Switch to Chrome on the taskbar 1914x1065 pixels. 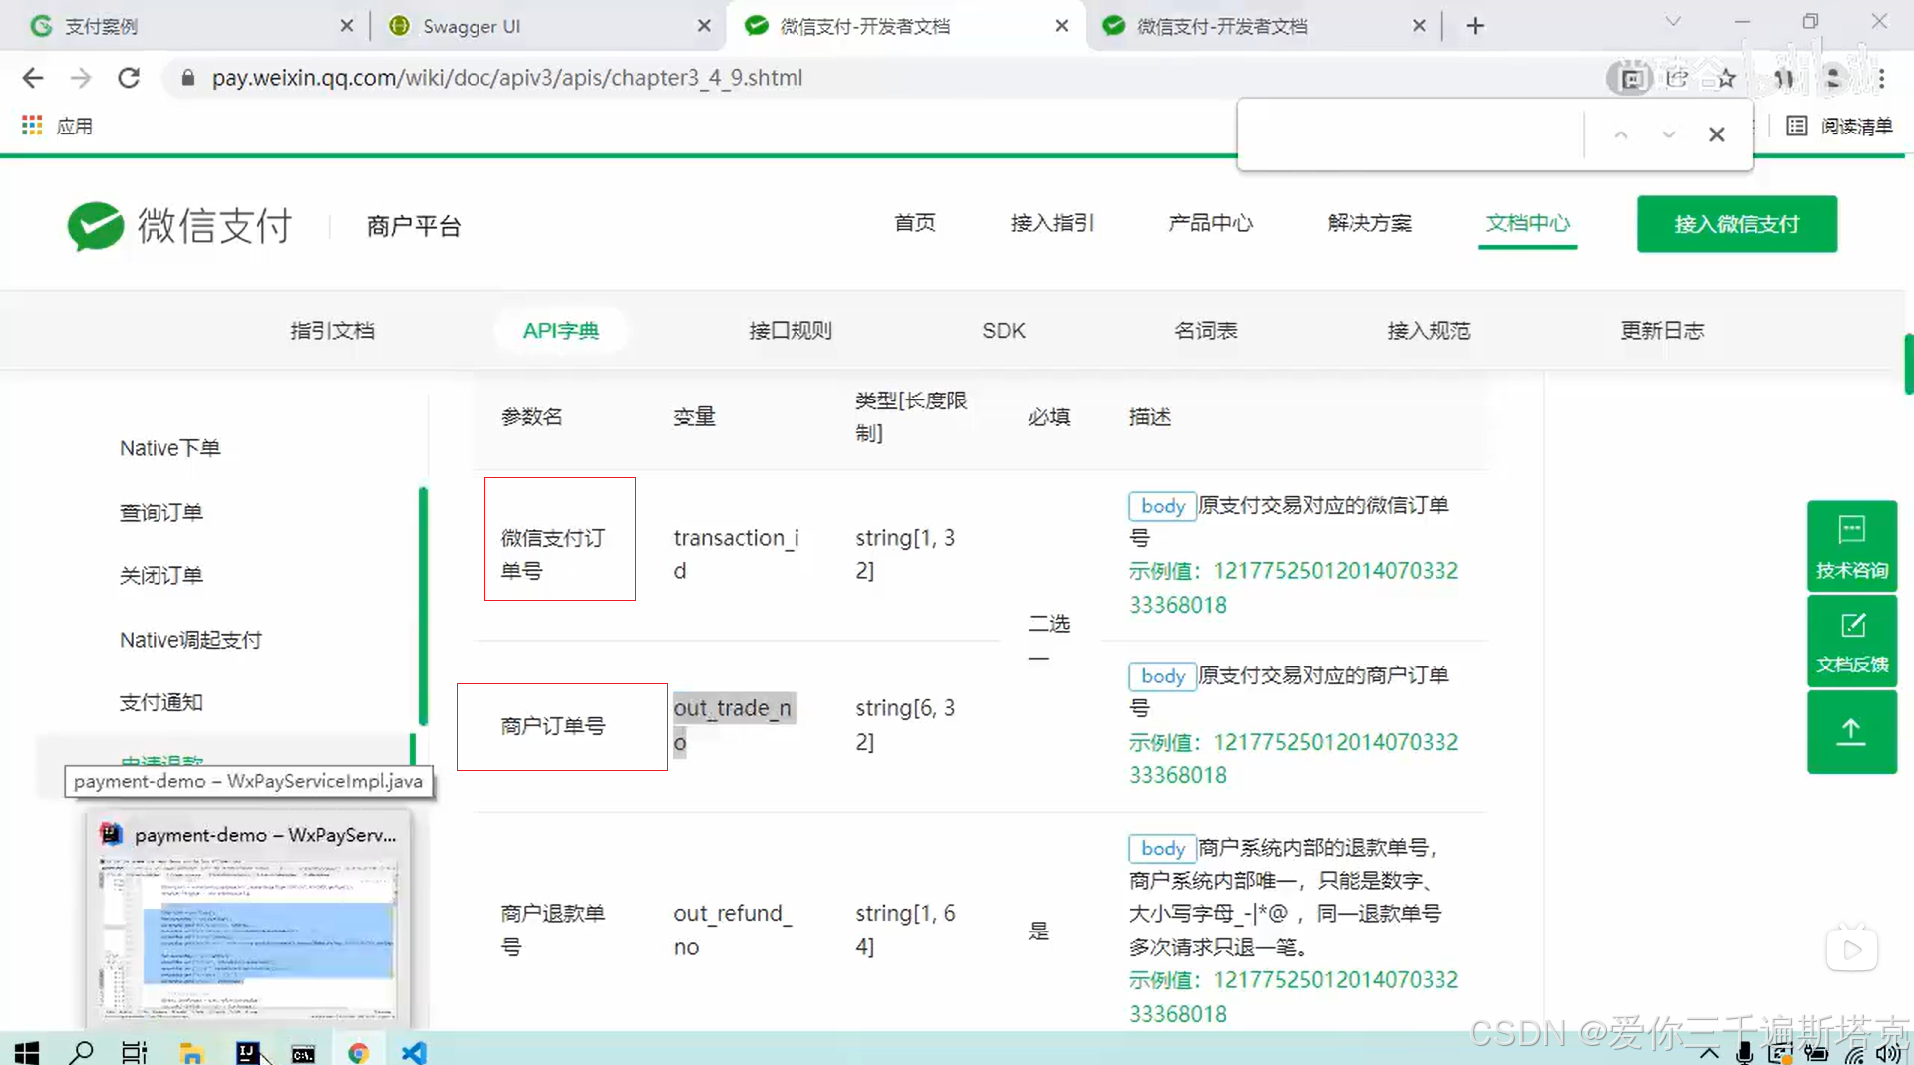pos(358,1052)
